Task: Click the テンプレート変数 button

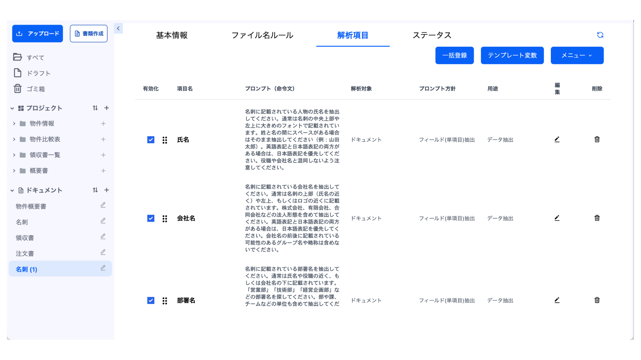Action: tap(512, 55)
